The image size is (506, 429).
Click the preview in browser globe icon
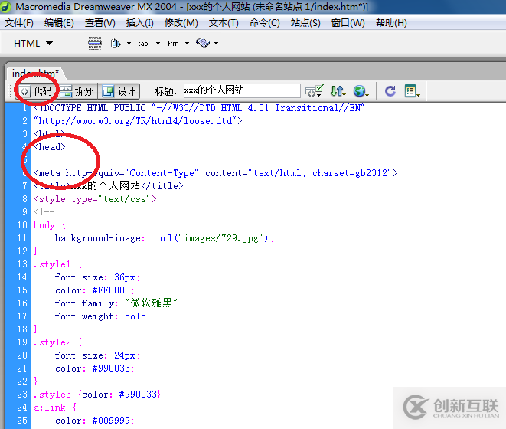360,91
